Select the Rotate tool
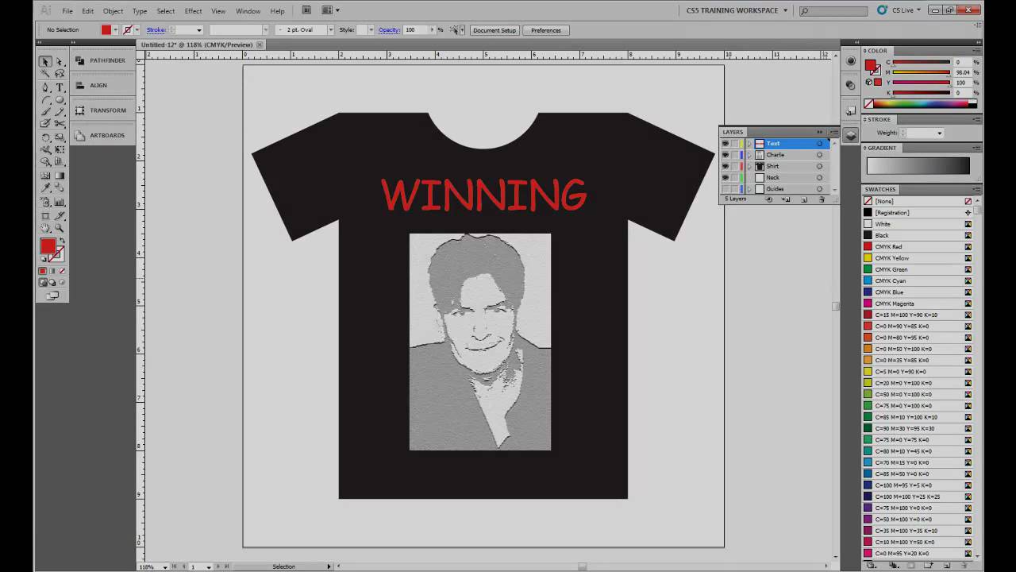 [x=45, y=137]
